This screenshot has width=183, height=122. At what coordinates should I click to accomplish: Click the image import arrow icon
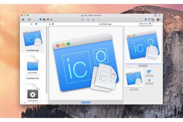coord(48,19)
